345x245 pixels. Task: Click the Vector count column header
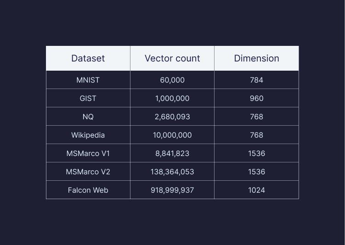tap(172, 58)
